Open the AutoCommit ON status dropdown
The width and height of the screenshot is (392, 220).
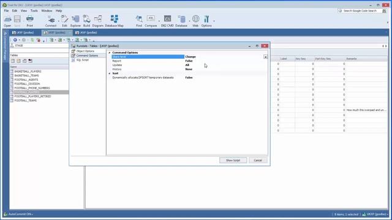pyautogui.click(x=20, y=215)
